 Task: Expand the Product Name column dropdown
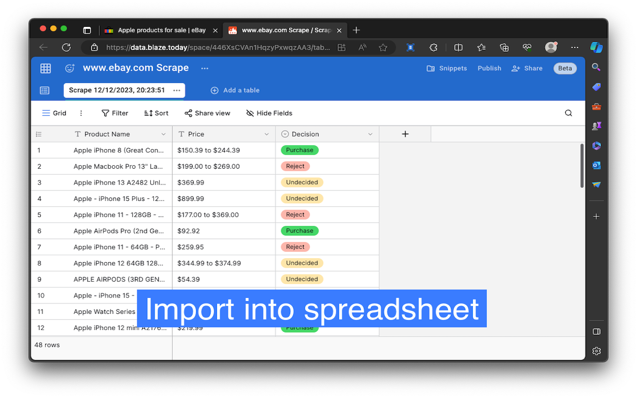[x=164, y=134]
